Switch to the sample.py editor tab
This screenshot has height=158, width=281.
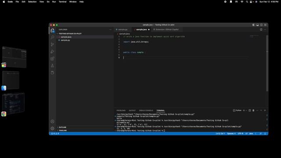click(123, 29)
